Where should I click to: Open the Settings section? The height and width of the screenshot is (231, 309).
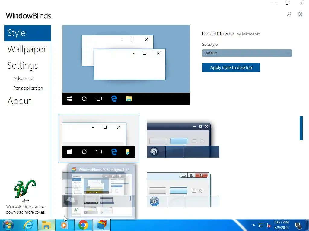(x=23, y=65)
